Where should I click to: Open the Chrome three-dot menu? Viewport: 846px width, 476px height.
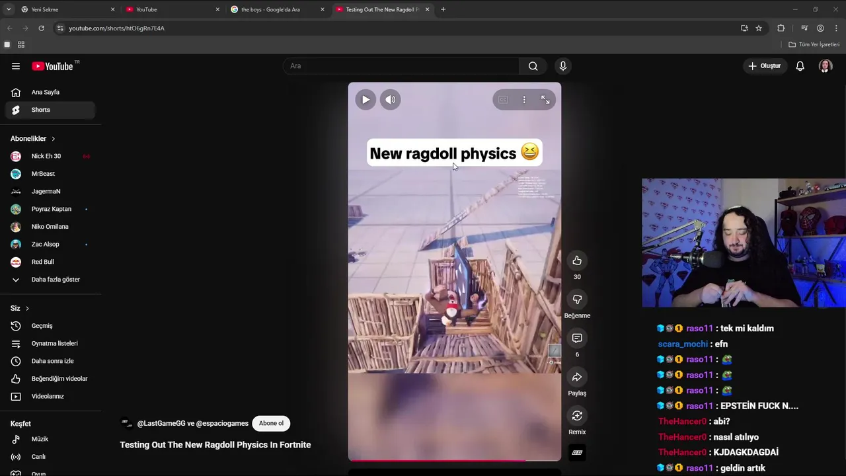coord(836,28)
